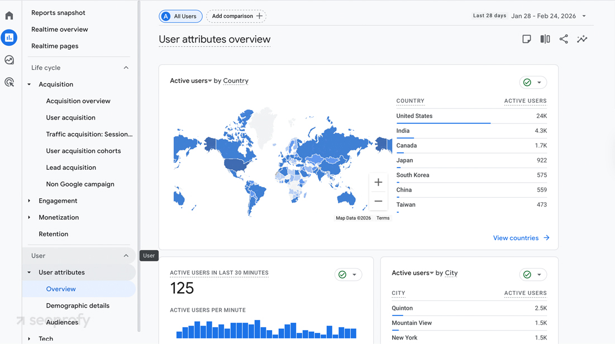Open Lead acquisition report
The width and height of the screenshot is (615, 344).
click(x=71, y=168)
